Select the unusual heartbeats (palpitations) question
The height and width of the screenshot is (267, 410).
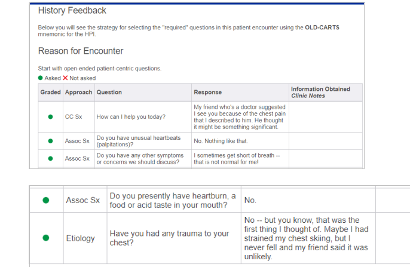(x=138, y=141)
